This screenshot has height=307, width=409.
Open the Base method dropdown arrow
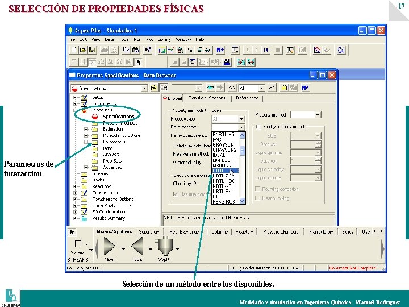click(241, 127)
